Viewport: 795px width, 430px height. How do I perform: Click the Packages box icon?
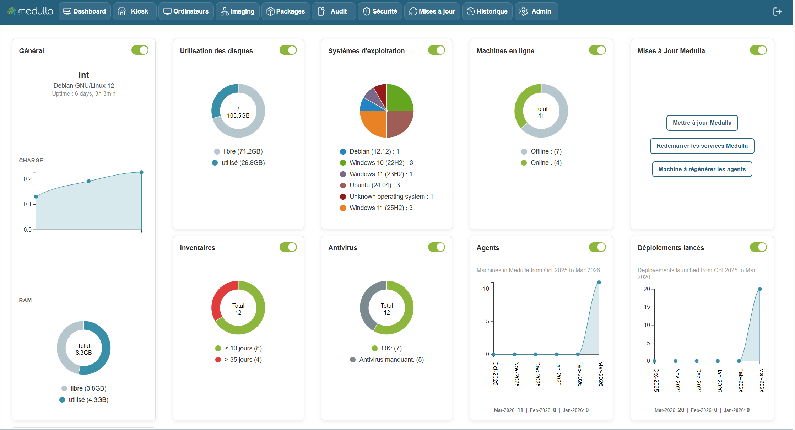click(270, 12)
